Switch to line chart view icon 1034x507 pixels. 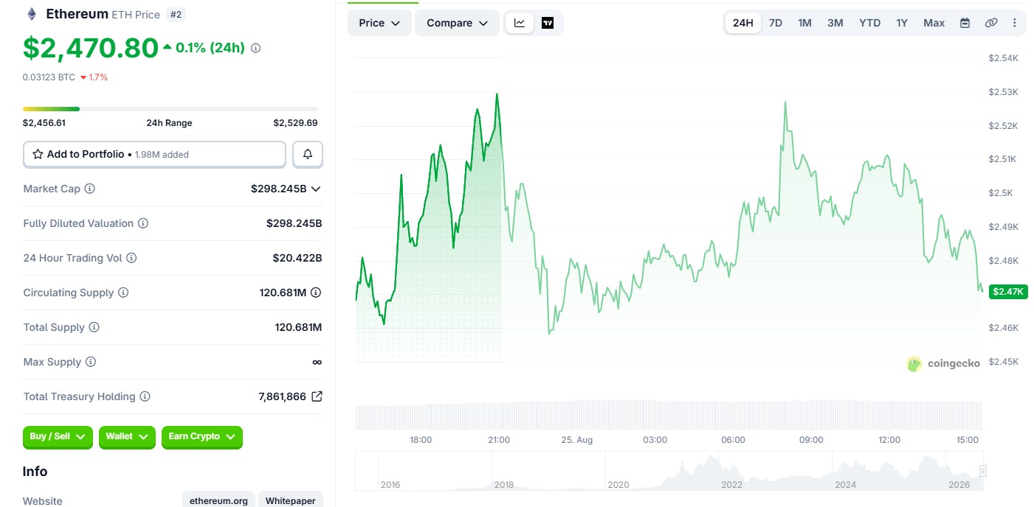[x=520, y=23]
